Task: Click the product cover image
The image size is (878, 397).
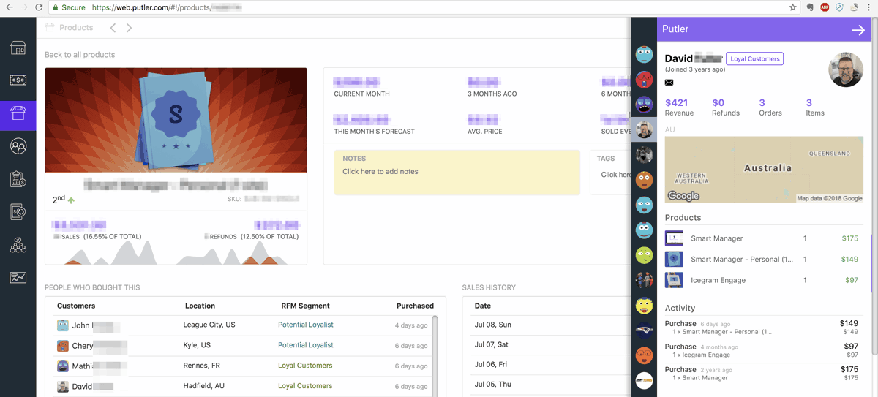Action: tap(176, 120)
